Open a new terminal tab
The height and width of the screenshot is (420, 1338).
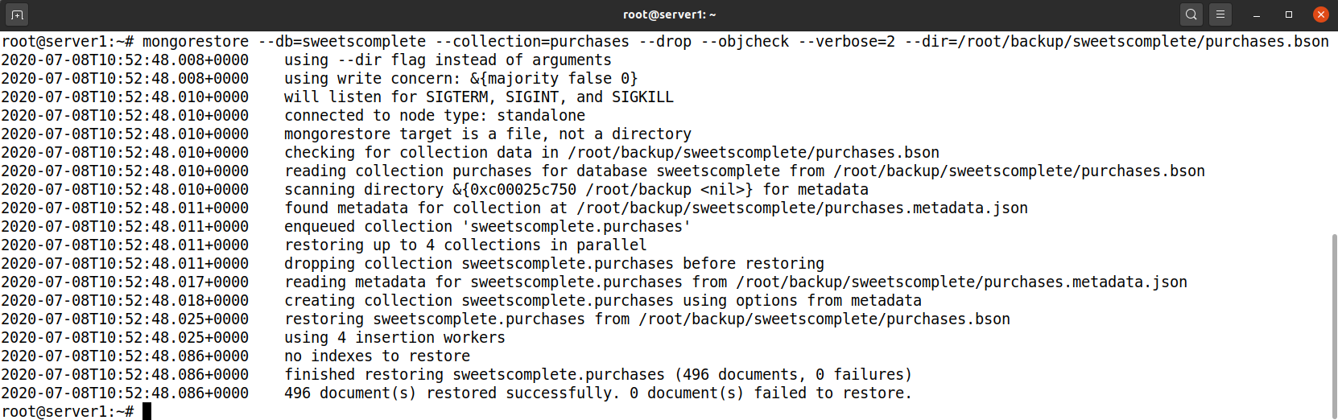coord(17,14)
